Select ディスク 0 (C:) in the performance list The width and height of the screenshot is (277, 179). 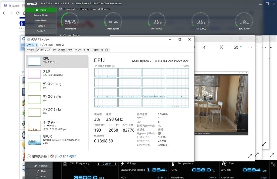tap(57, 87)
